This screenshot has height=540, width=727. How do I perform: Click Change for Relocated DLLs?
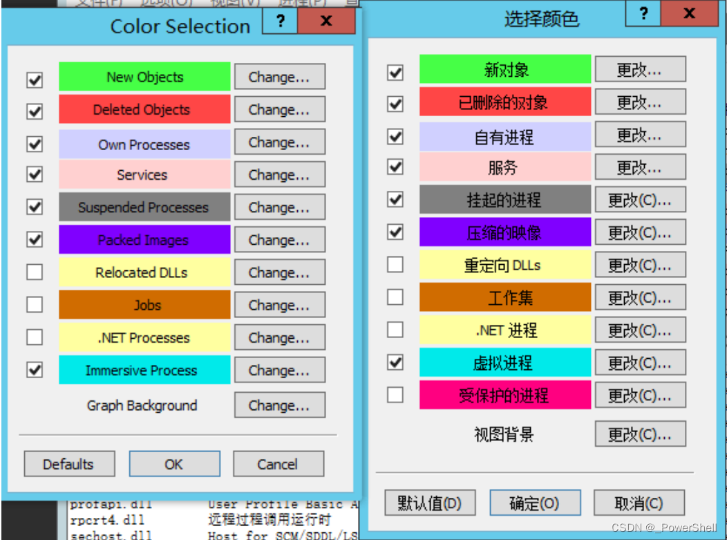pyautogui.click(x=280, y=272)
